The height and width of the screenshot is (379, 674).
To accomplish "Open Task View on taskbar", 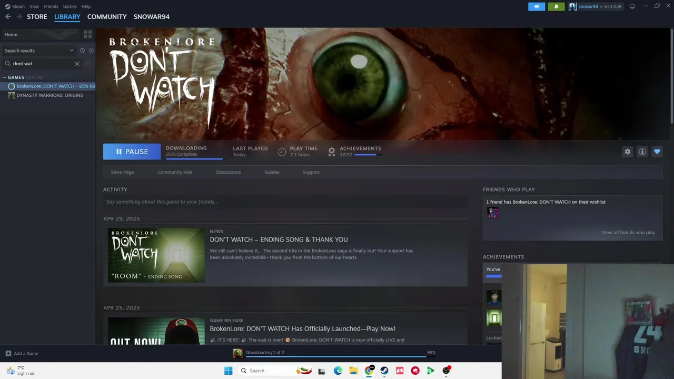I will click(x=322, y=371).
